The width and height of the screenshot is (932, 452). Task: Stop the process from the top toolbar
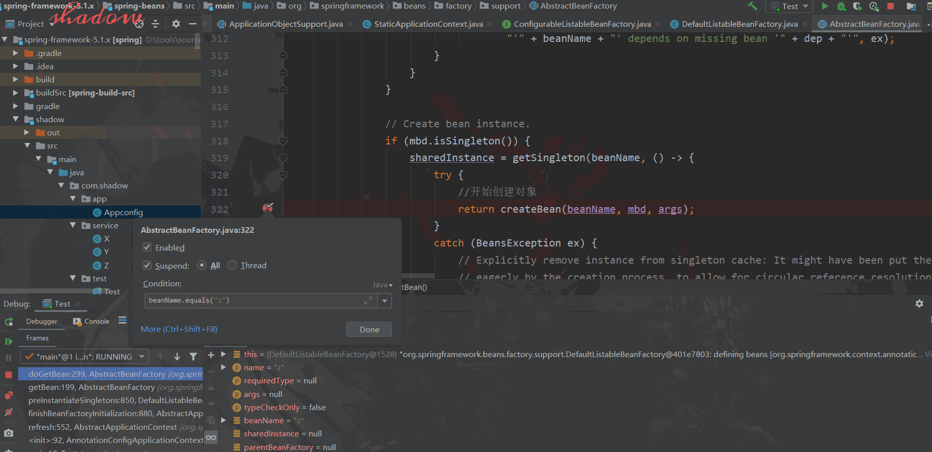891,6
